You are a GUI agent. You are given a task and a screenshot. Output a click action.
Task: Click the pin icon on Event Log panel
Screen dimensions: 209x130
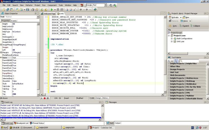pos(100,102)
